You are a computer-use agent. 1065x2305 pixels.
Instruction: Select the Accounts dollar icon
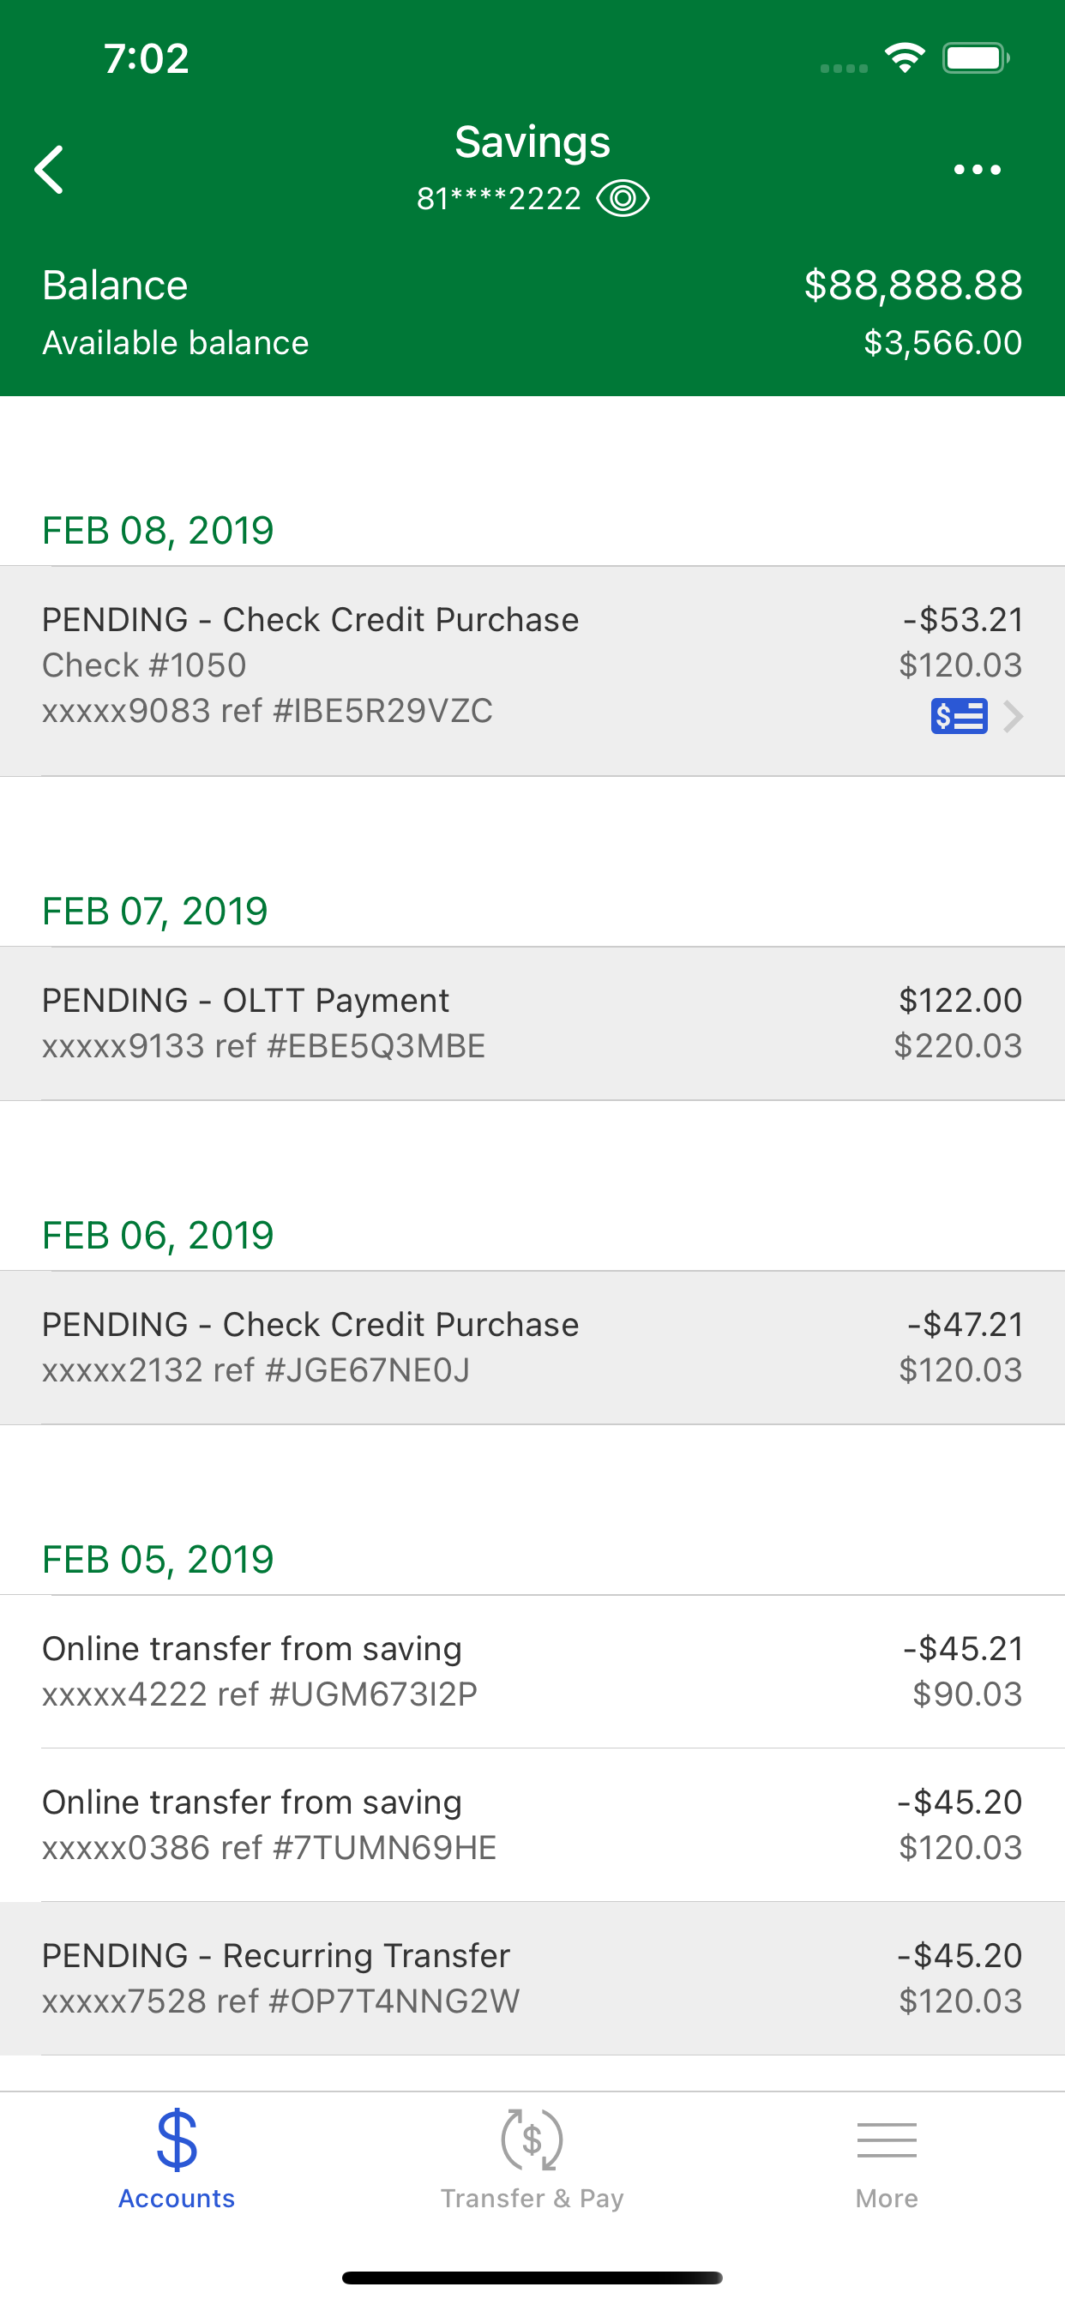click(x=177, y=2139)
